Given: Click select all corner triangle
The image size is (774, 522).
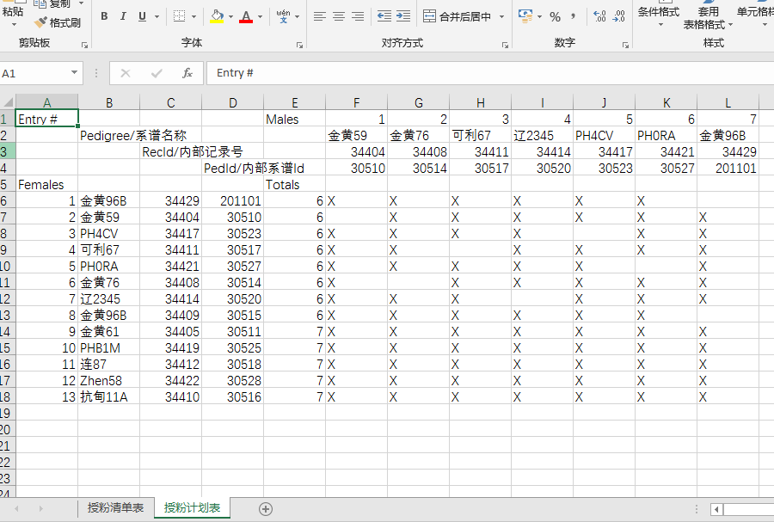Looking at the screenshot, I should (8, 102).
